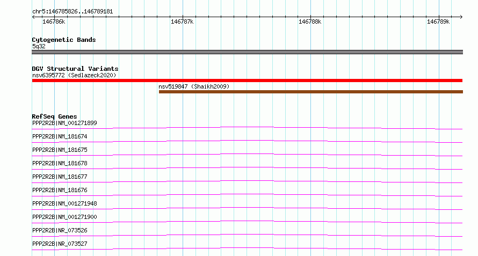
Task: Select the brown nsv519847 variant bar
Action: coord(310,92)
